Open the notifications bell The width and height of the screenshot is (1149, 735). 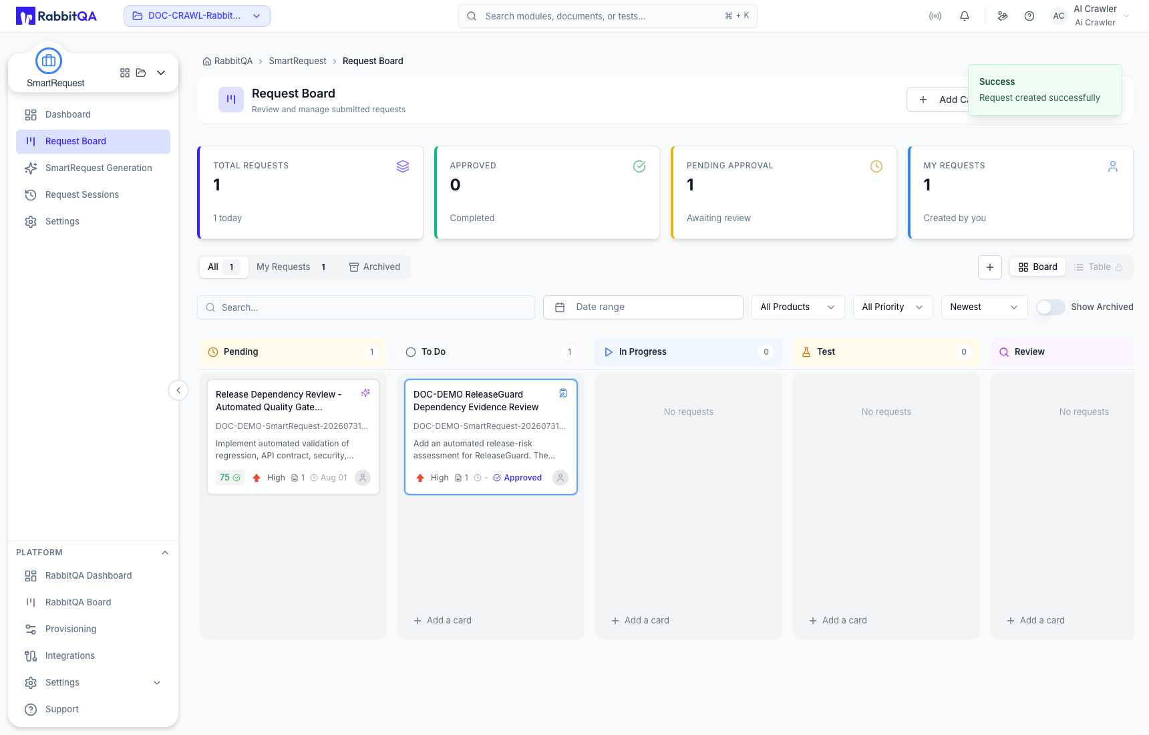pyautogui.click(x=965, y=16)
